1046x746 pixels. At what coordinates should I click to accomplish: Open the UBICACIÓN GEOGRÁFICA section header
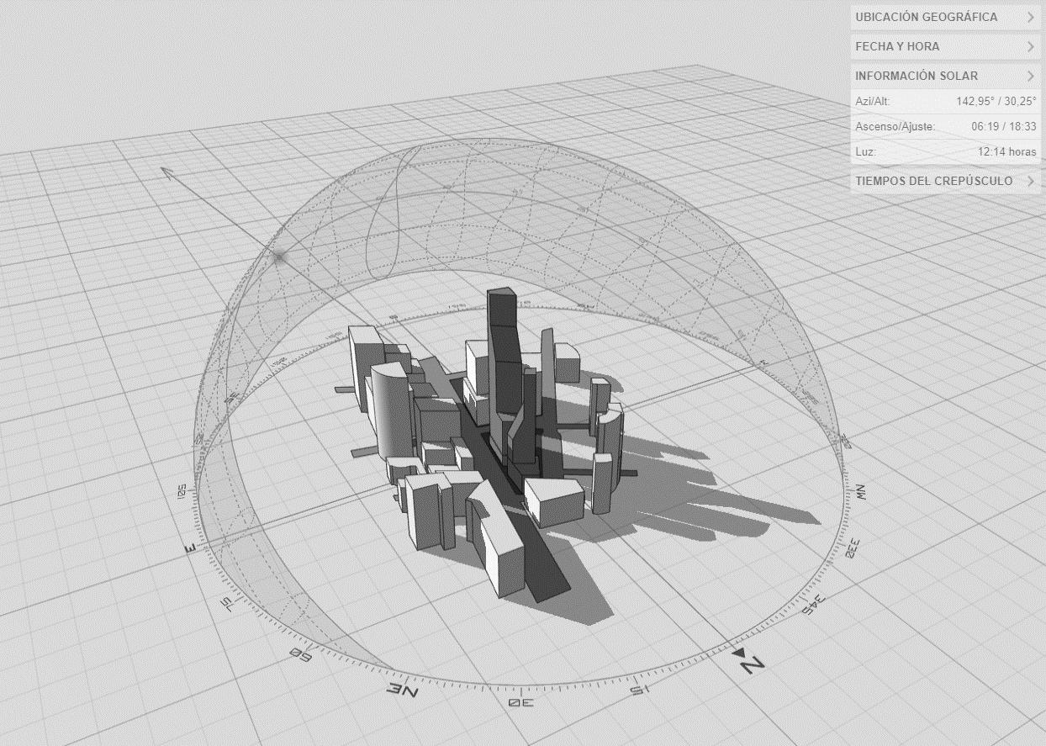[947, 17]
